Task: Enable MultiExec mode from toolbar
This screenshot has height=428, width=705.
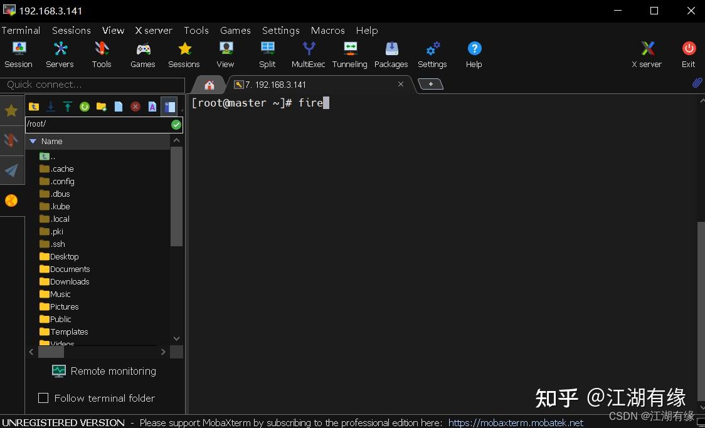Action: 309,55
